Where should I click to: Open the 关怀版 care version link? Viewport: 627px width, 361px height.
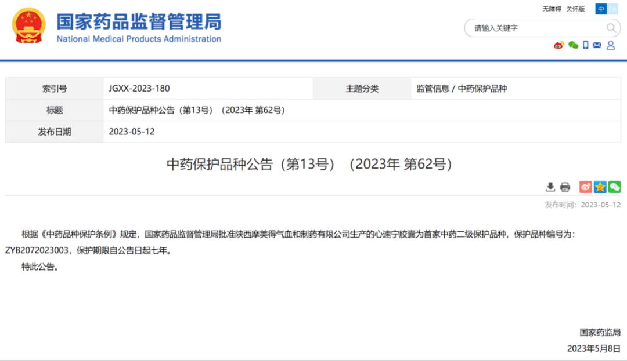coord(575,9)
